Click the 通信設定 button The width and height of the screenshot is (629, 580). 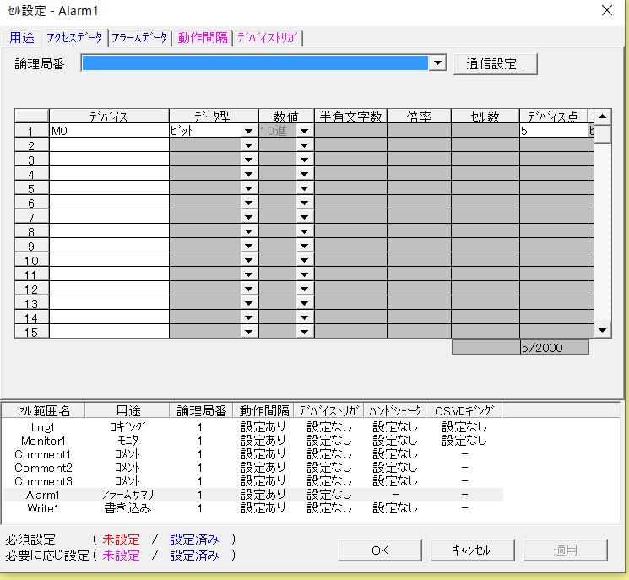pyautogui.click(x=495, y=63)
